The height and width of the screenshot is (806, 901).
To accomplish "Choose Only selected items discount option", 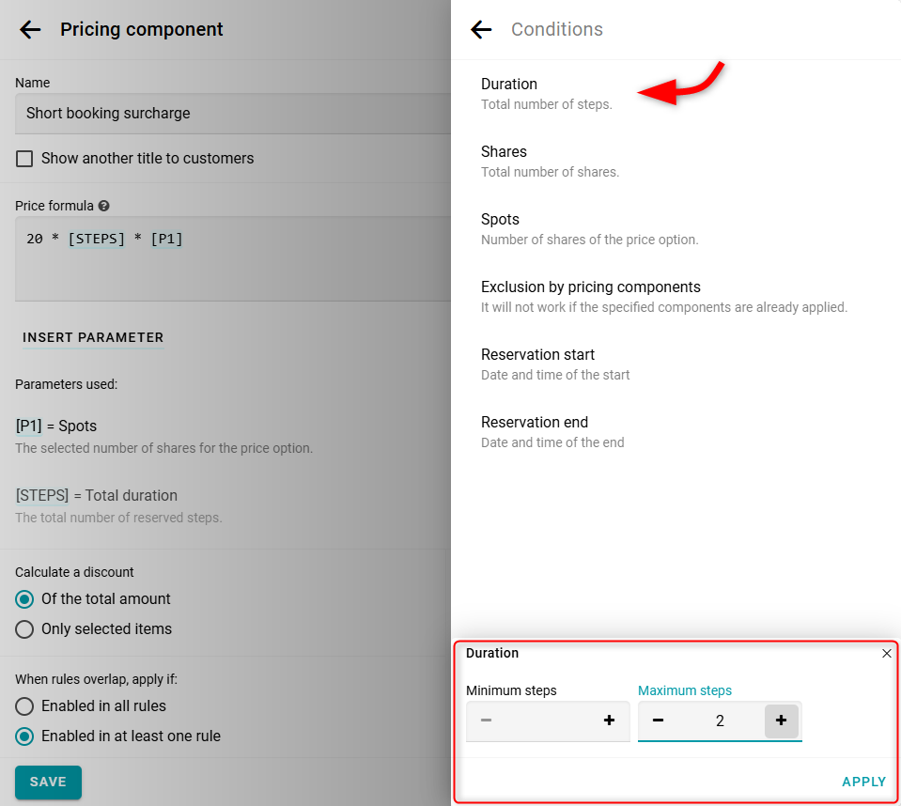I will pyautogui.click(x=25, y=629).
